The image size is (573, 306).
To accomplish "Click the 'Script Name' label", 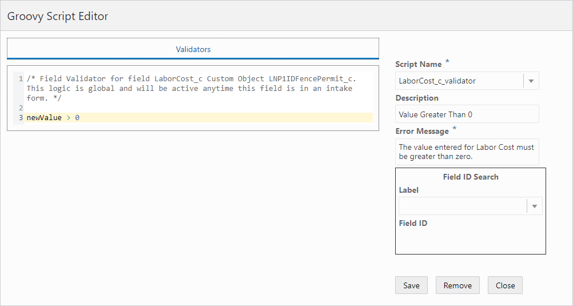I will pyautogui.click(x=419, y=64).
